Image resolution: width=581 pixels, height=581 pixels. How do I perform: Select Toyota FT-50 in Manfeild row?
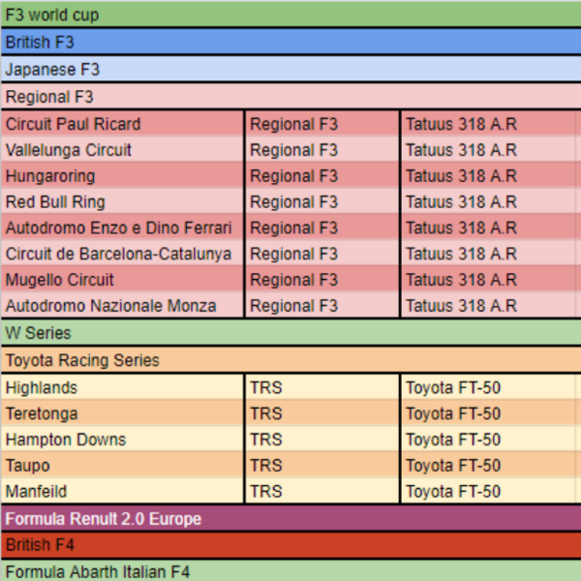point(488,491)
